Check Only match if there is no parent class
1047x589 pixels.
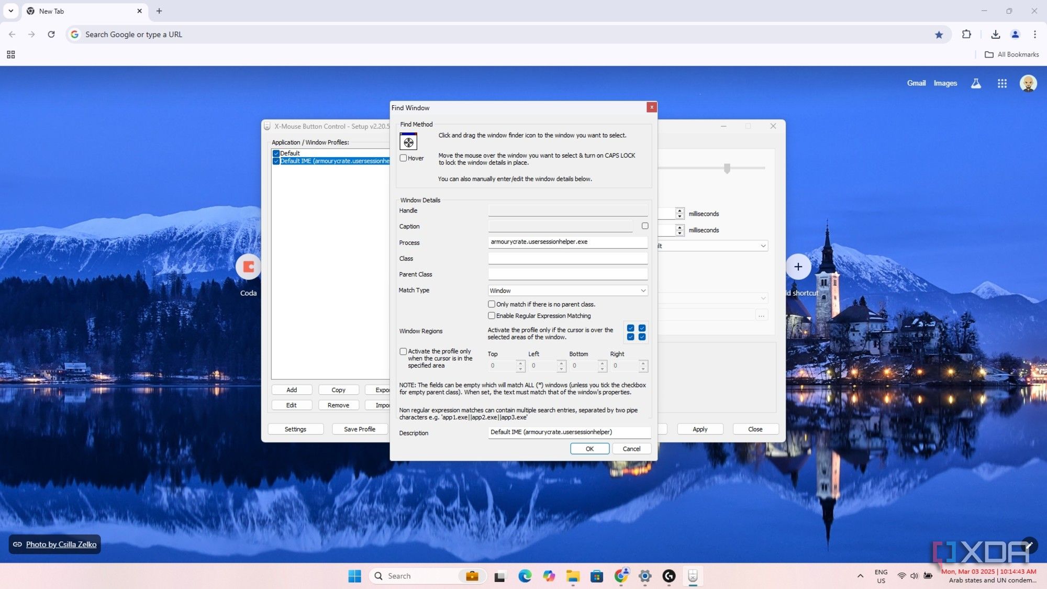click(x=492, y=304)
